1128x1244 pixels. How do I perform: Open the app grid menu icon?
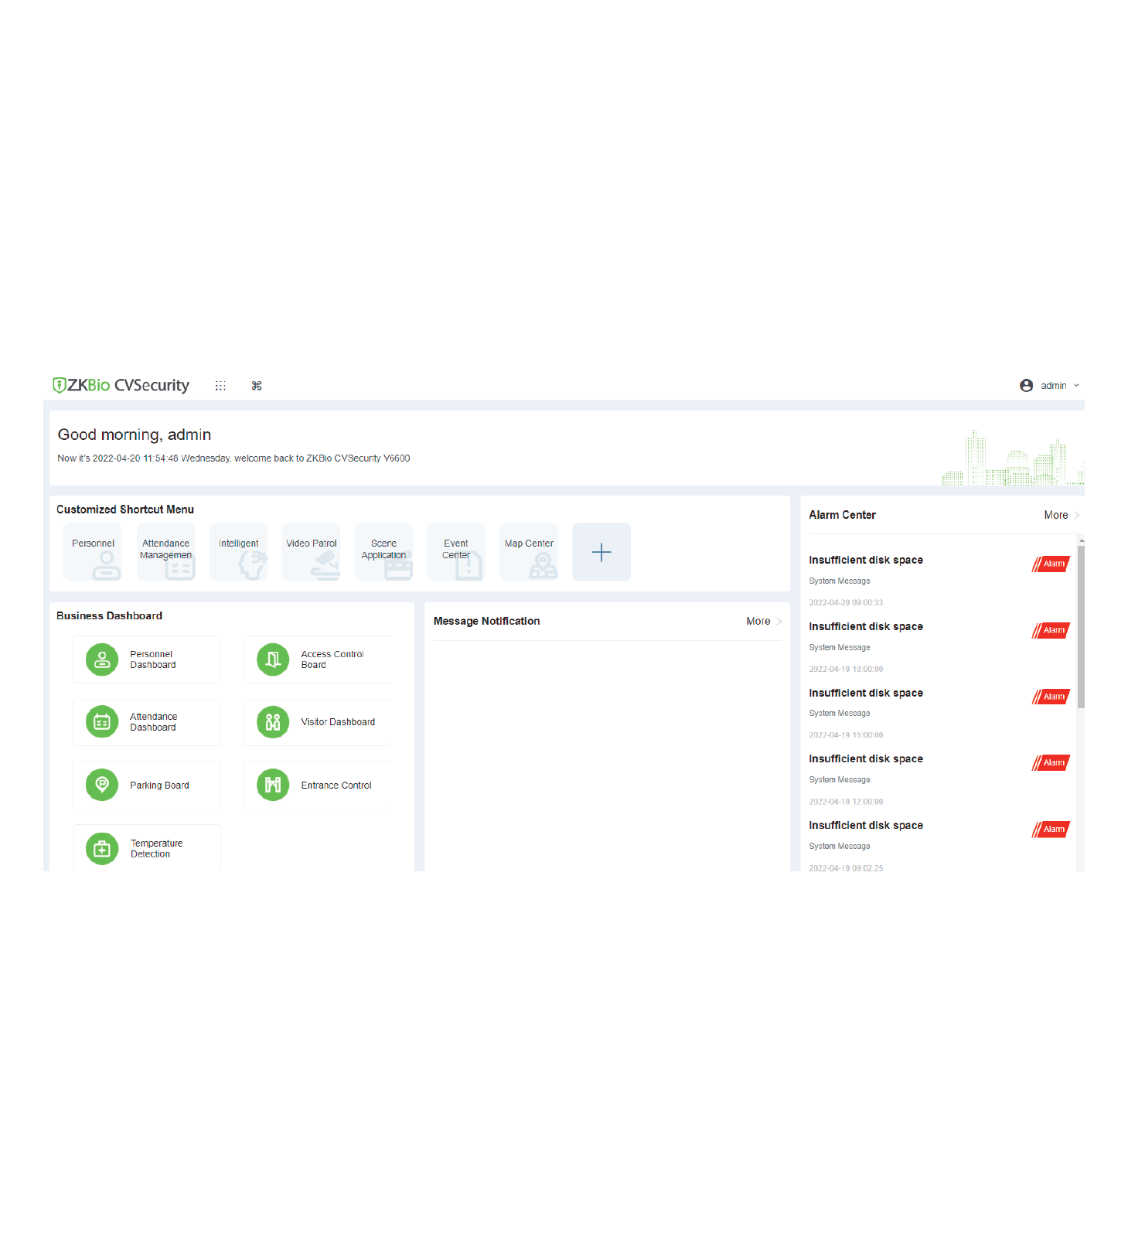220,386
